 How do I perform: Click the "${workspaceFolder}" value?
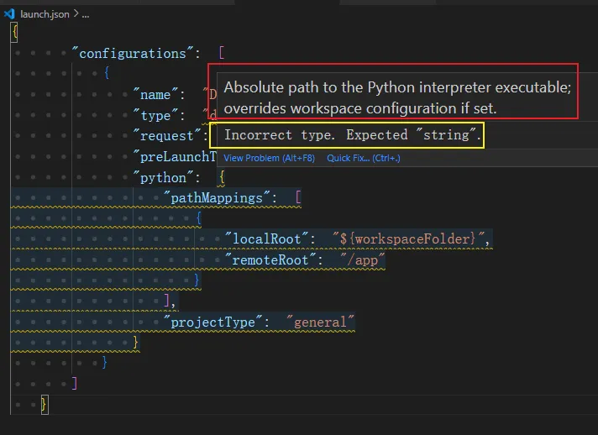(408, 238)
